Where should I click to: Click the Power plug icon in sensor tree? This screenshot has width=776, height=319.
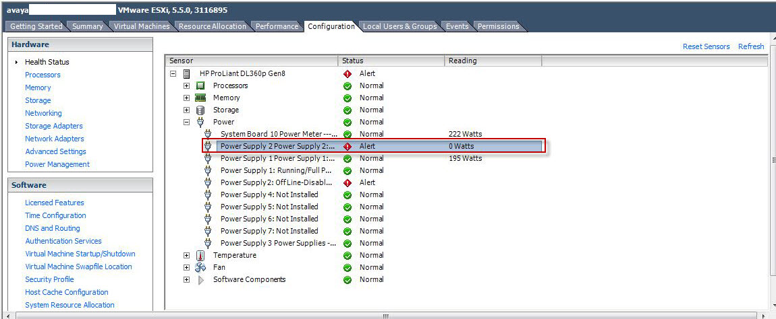tap(200, 122)
